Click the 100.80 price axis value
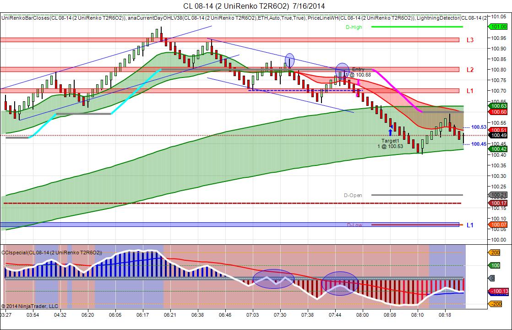The width and height of the screenshot is (512, 330). pyautogui.click(x=499, y=70)
